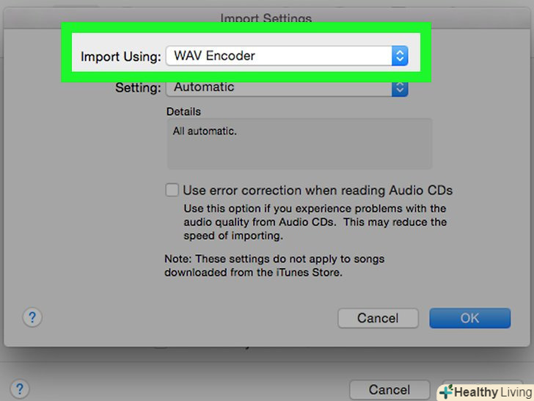Click the help icon in the background preferences window
The width and height of the screenshot is (534, 401).
tap(19, 389)
